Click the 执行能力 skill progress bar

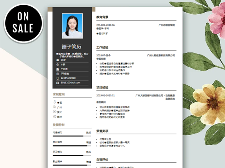[x=72, y=146]
